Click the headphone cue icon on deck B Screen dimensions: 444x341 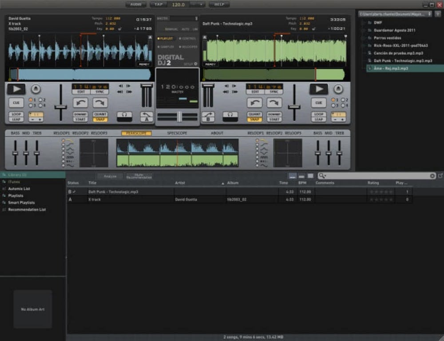pos(230,116)
